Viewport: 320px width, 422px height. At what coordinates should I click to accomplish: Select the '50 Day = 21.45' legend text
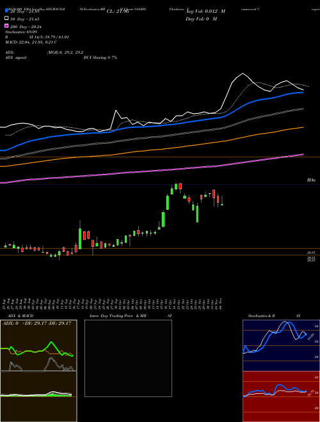pyautogui.click(x=25, y=19)
